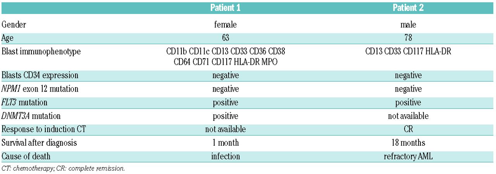Select the NPM1 exon 12 mutation label

pos(40,89)
